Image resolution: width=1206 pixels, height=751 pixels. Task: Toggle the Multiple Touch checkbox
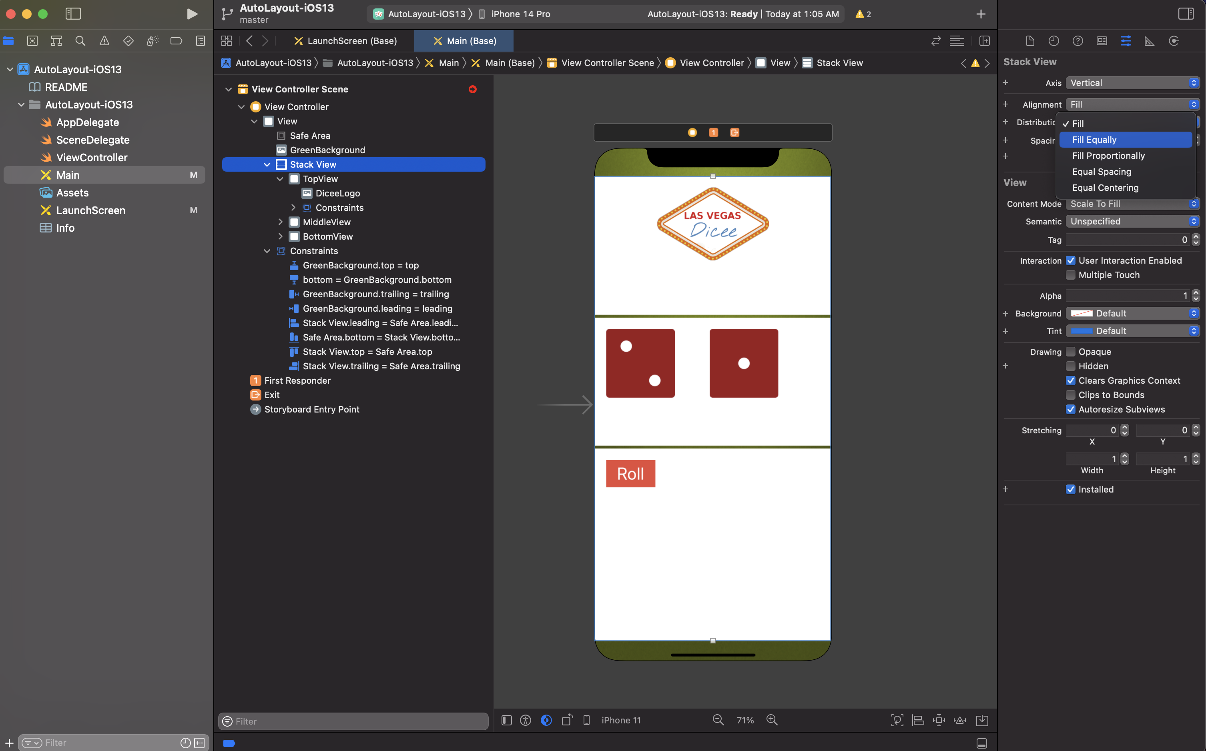click(1071, 274)
